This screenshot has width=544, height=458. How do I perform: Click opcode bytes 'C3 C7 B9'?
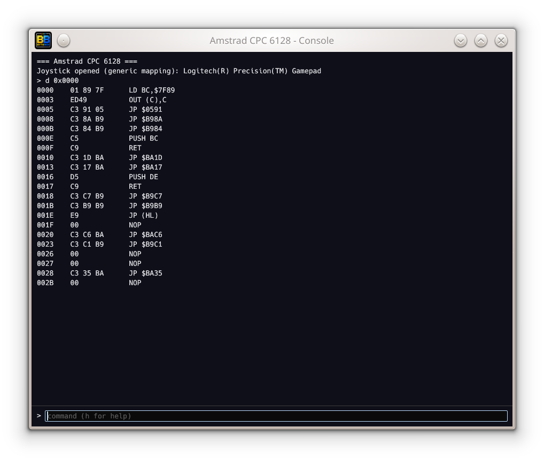coord(87,196)
